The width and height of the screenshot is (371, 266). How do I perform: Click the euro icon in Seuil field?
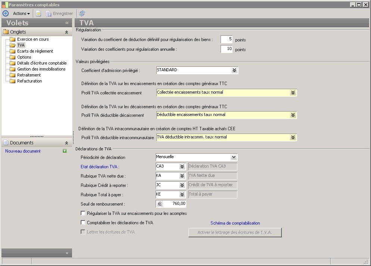coord(160,204)
